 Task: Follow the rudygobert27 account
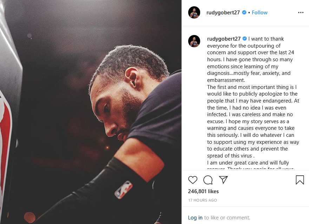[259, 13]
